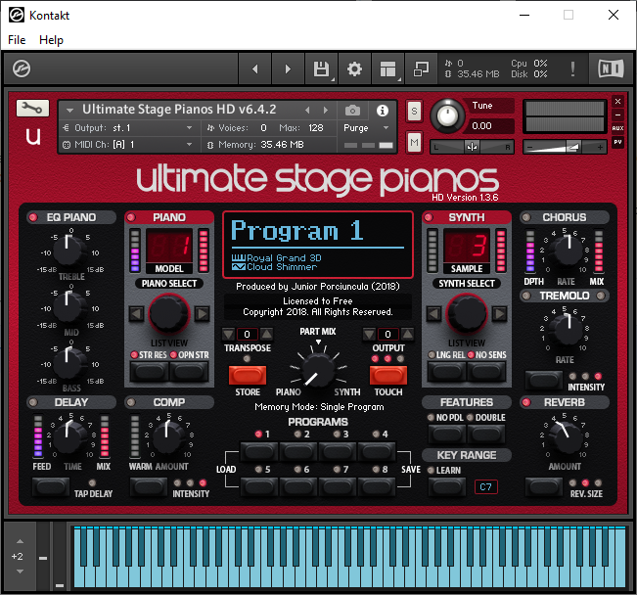Go to previous preset with the left arrow in the toolbar

pyautogui.click(x=254, y=69)
